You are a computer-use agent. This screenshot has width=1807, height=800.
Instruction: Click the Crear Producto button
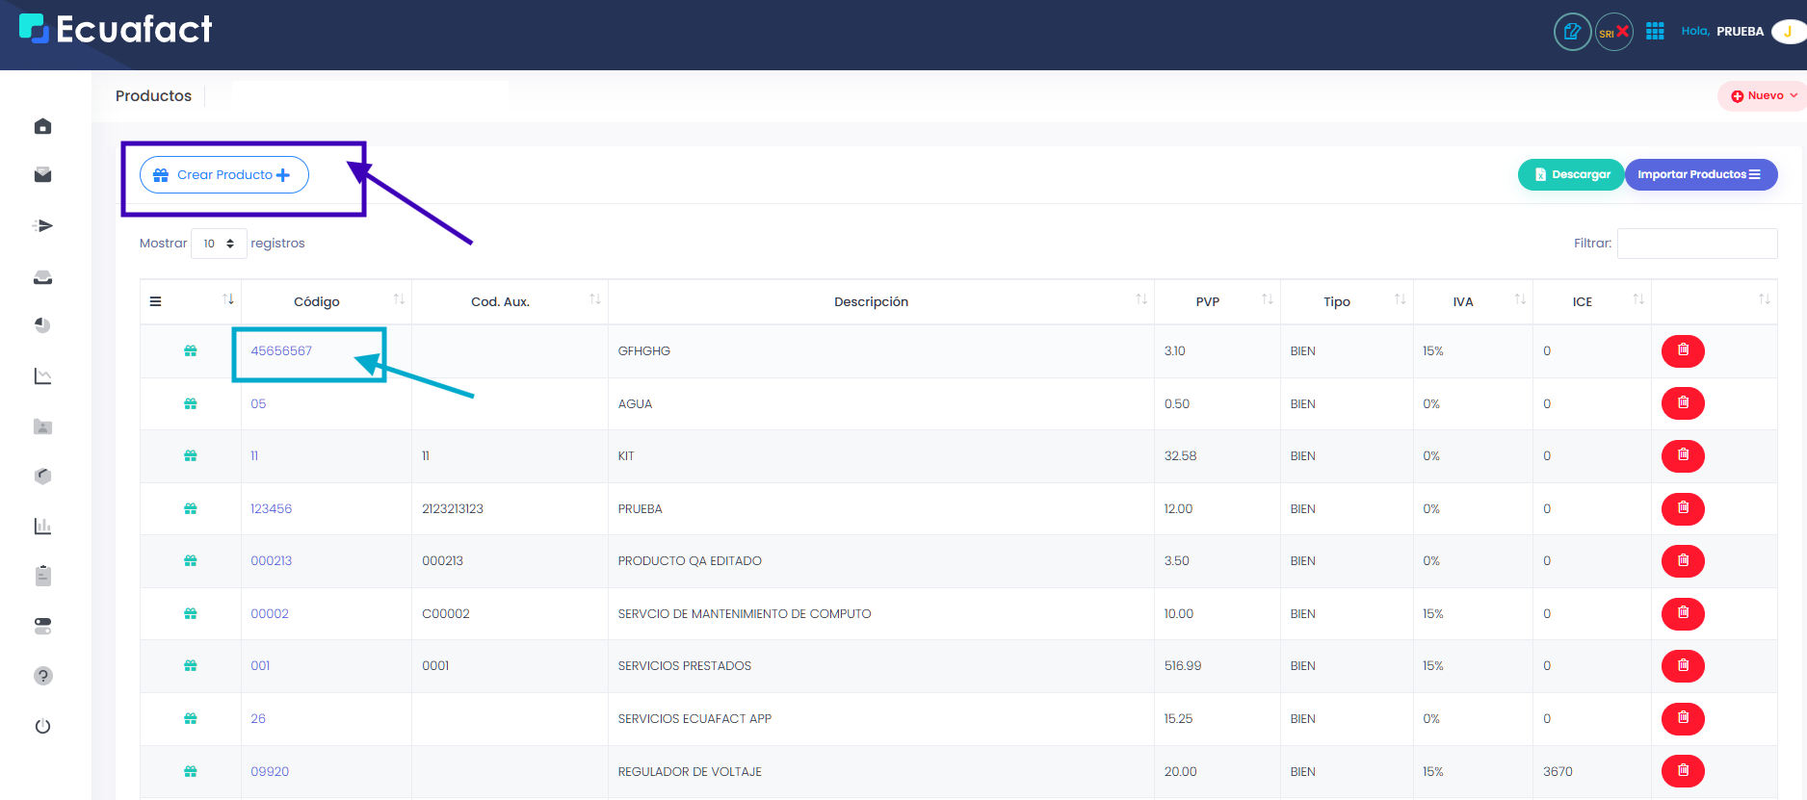[224, 175]
